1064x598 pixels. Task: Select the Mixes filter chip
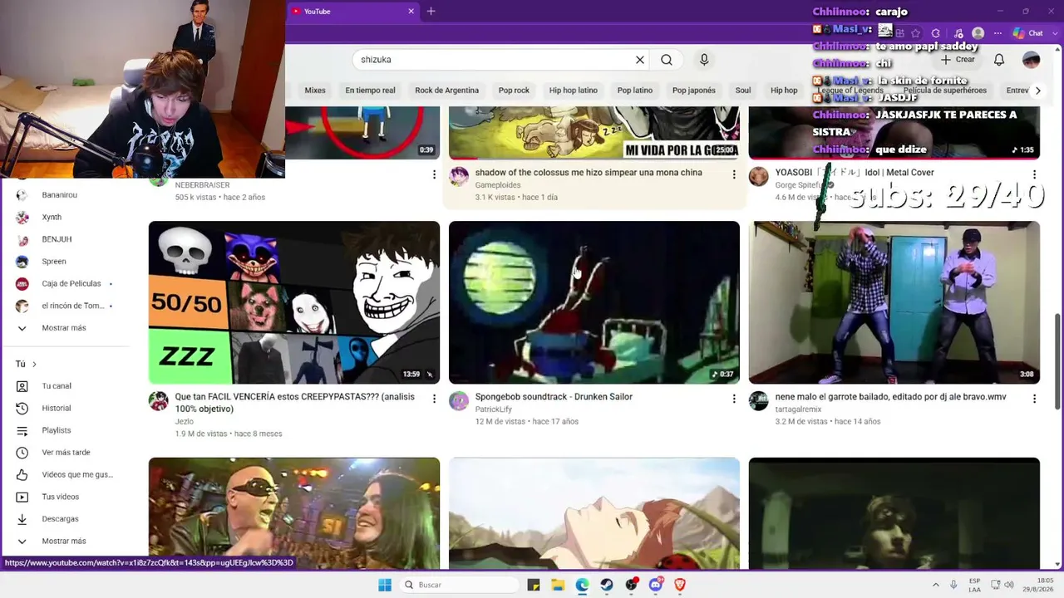[x=315, y=91]
